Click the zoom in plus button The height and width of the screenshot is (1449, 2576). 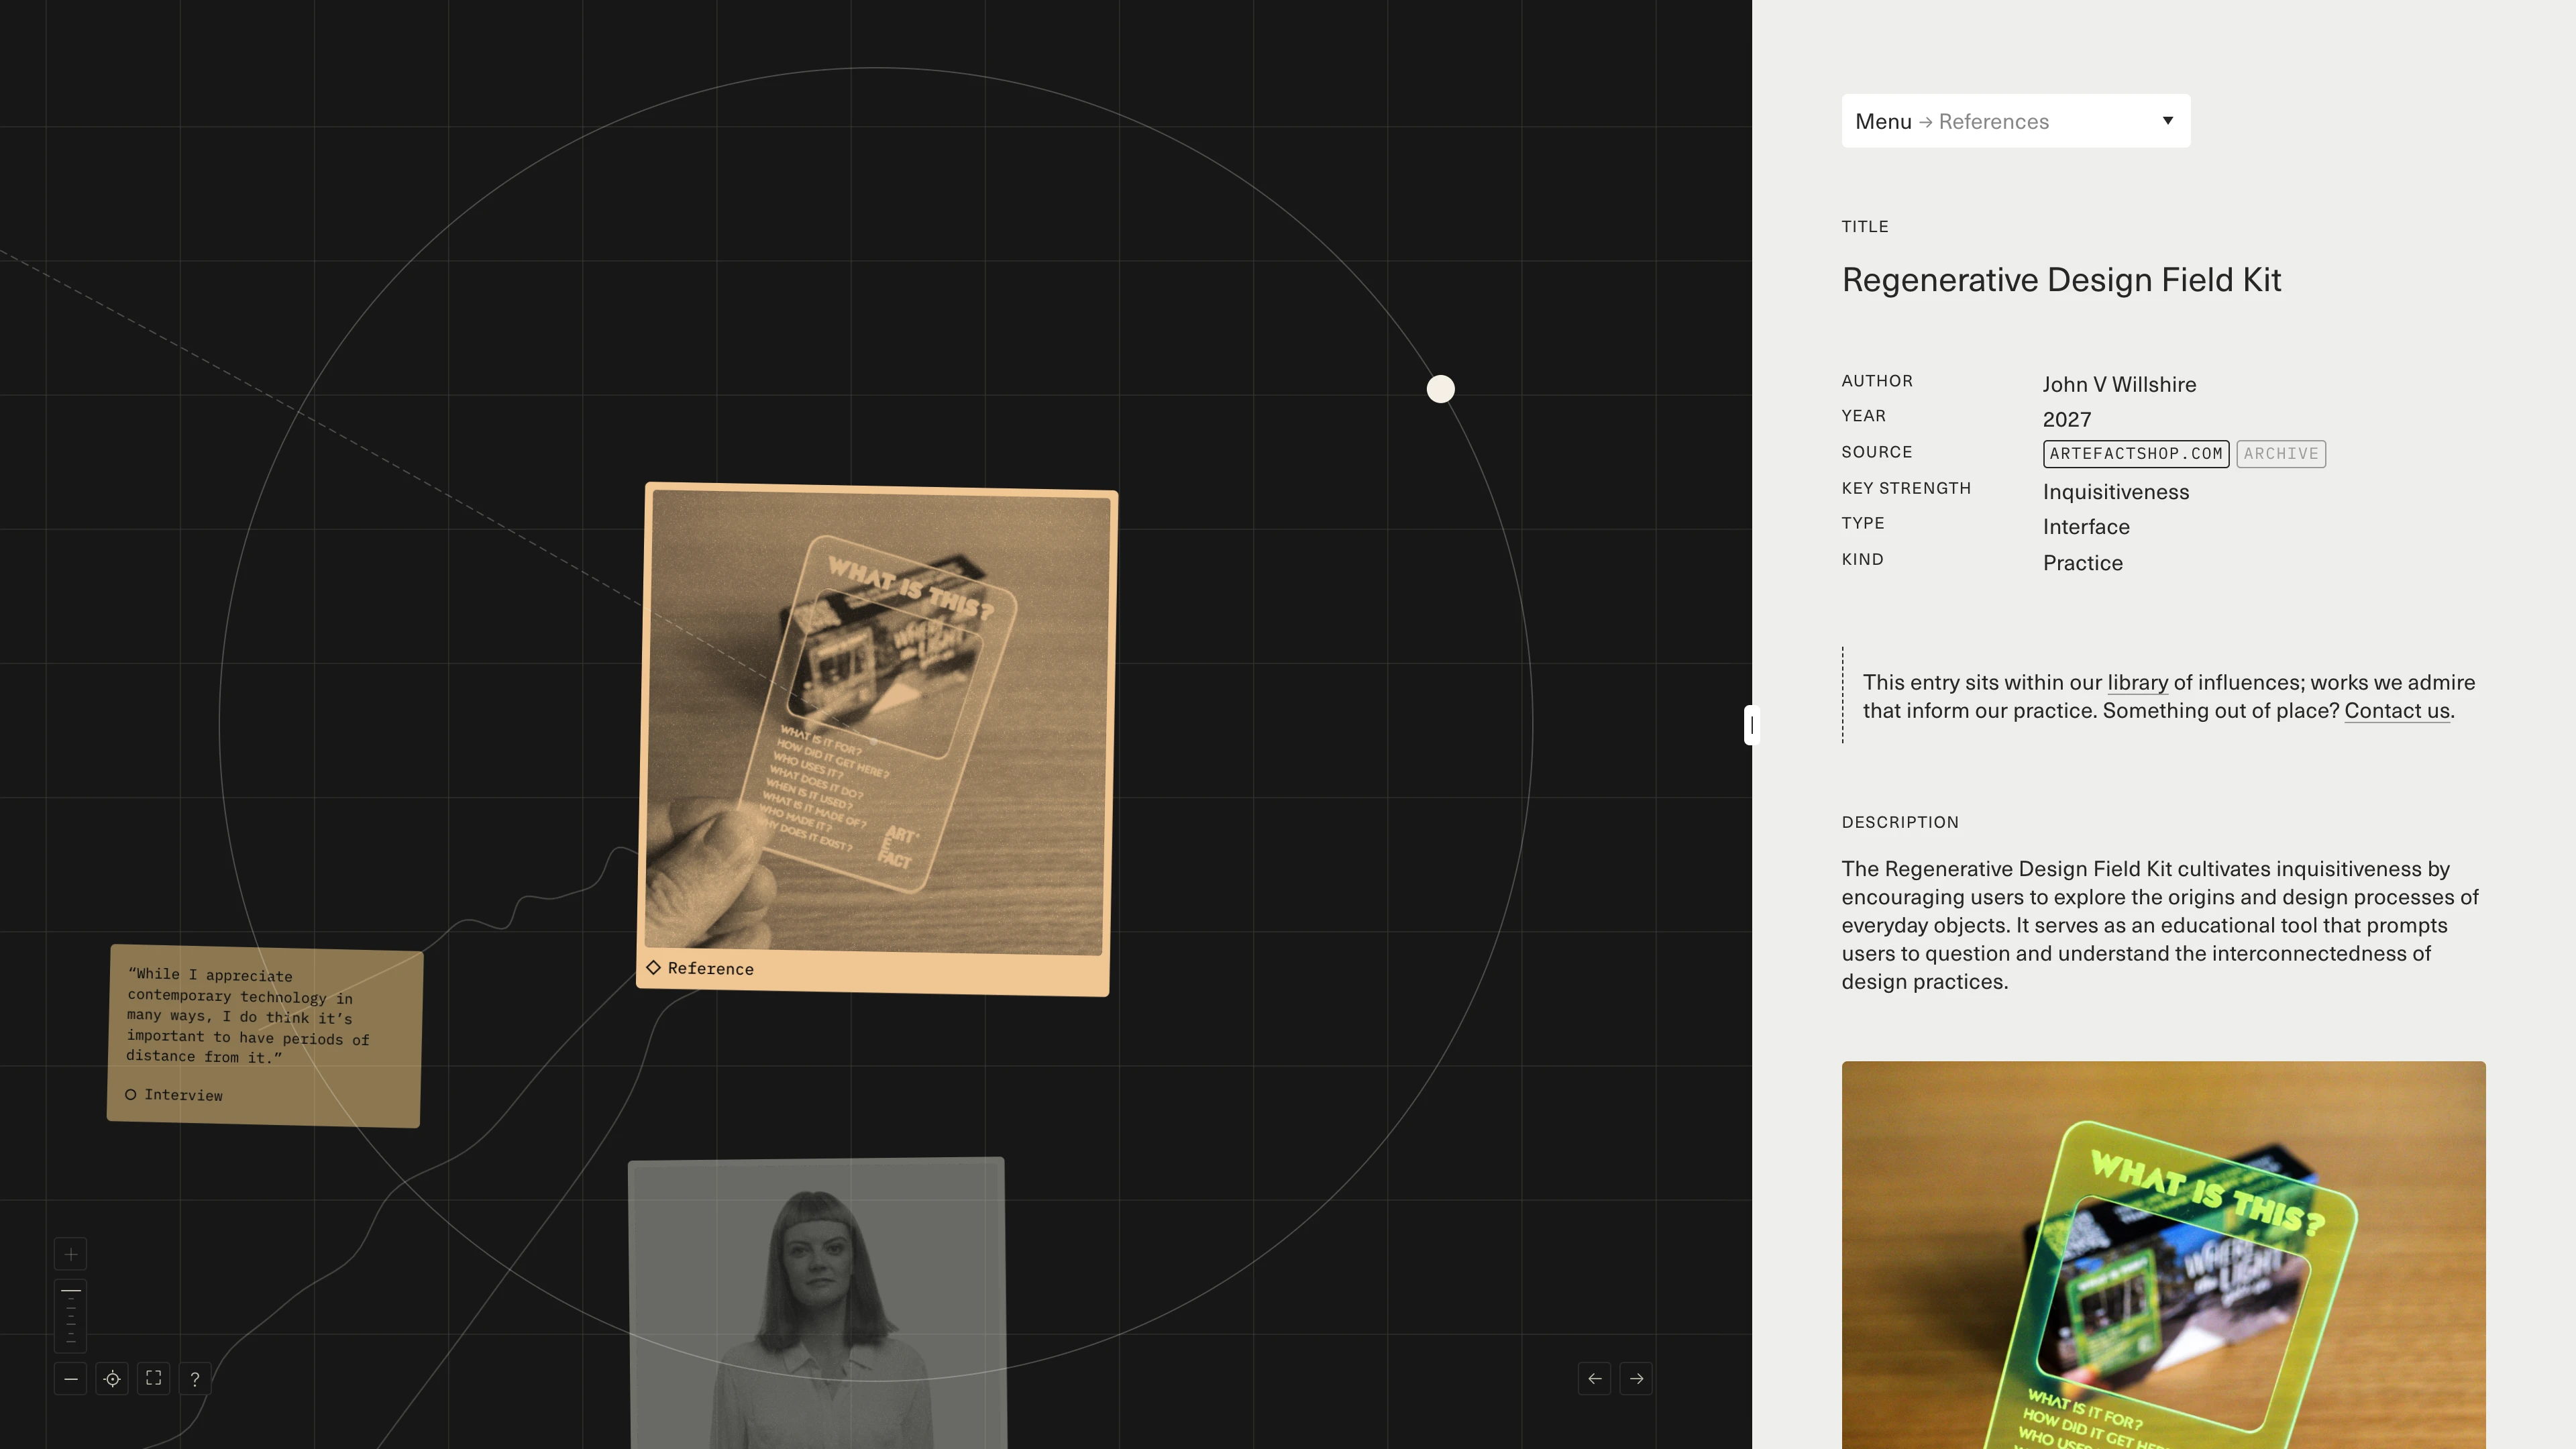(70, 1254)
